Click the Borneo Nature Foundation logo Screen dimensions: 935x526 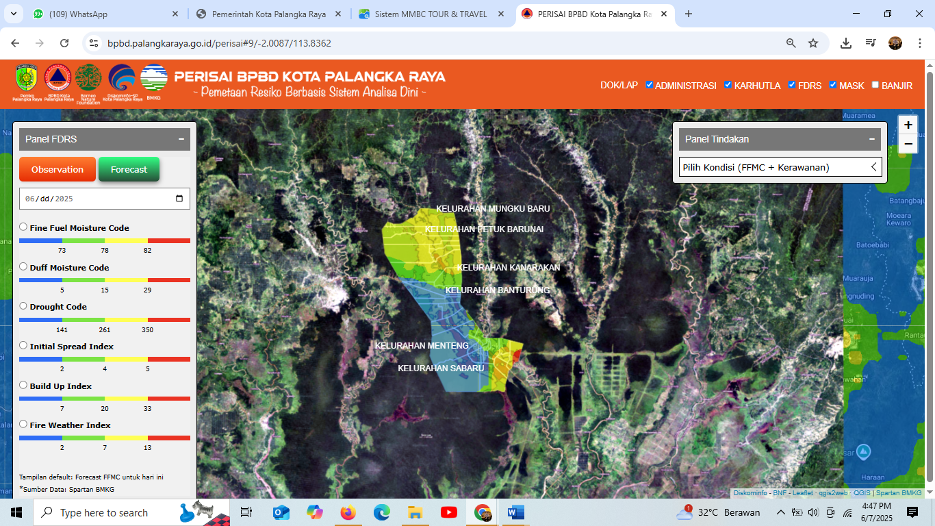click(88, 79)
